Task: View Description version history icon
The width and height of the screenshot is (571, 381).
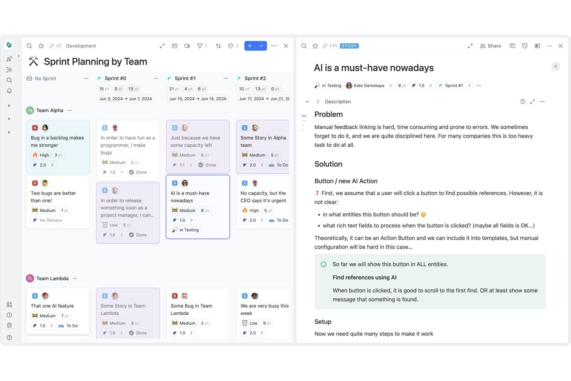Action: click(522, 102)
